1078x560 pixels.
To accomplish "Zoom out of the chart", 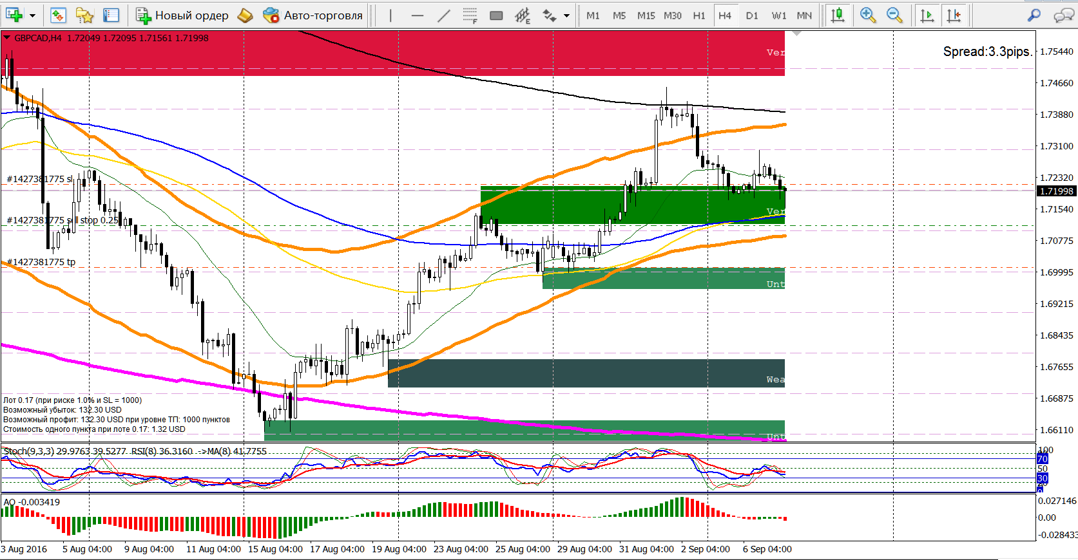I will (894, 15).
